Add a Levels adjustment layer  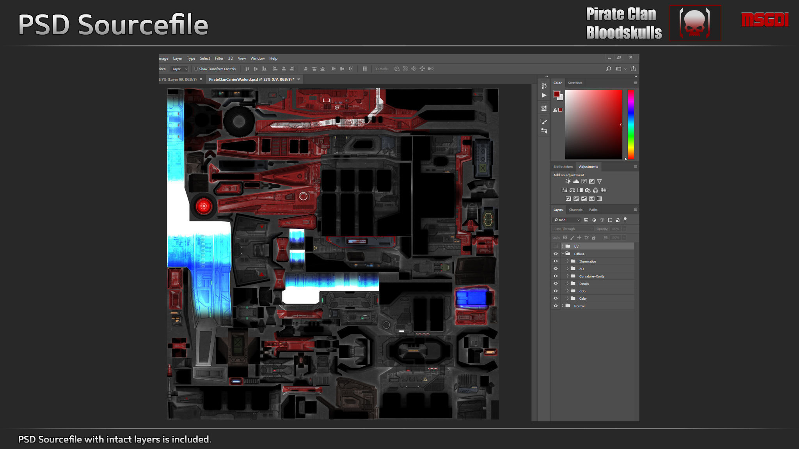[x=576, y=181]
